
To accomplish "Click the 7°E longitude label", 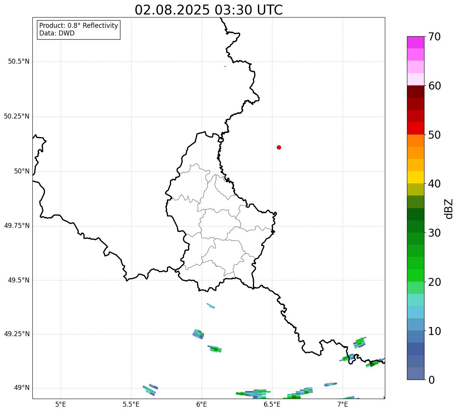I will [343, 404].
